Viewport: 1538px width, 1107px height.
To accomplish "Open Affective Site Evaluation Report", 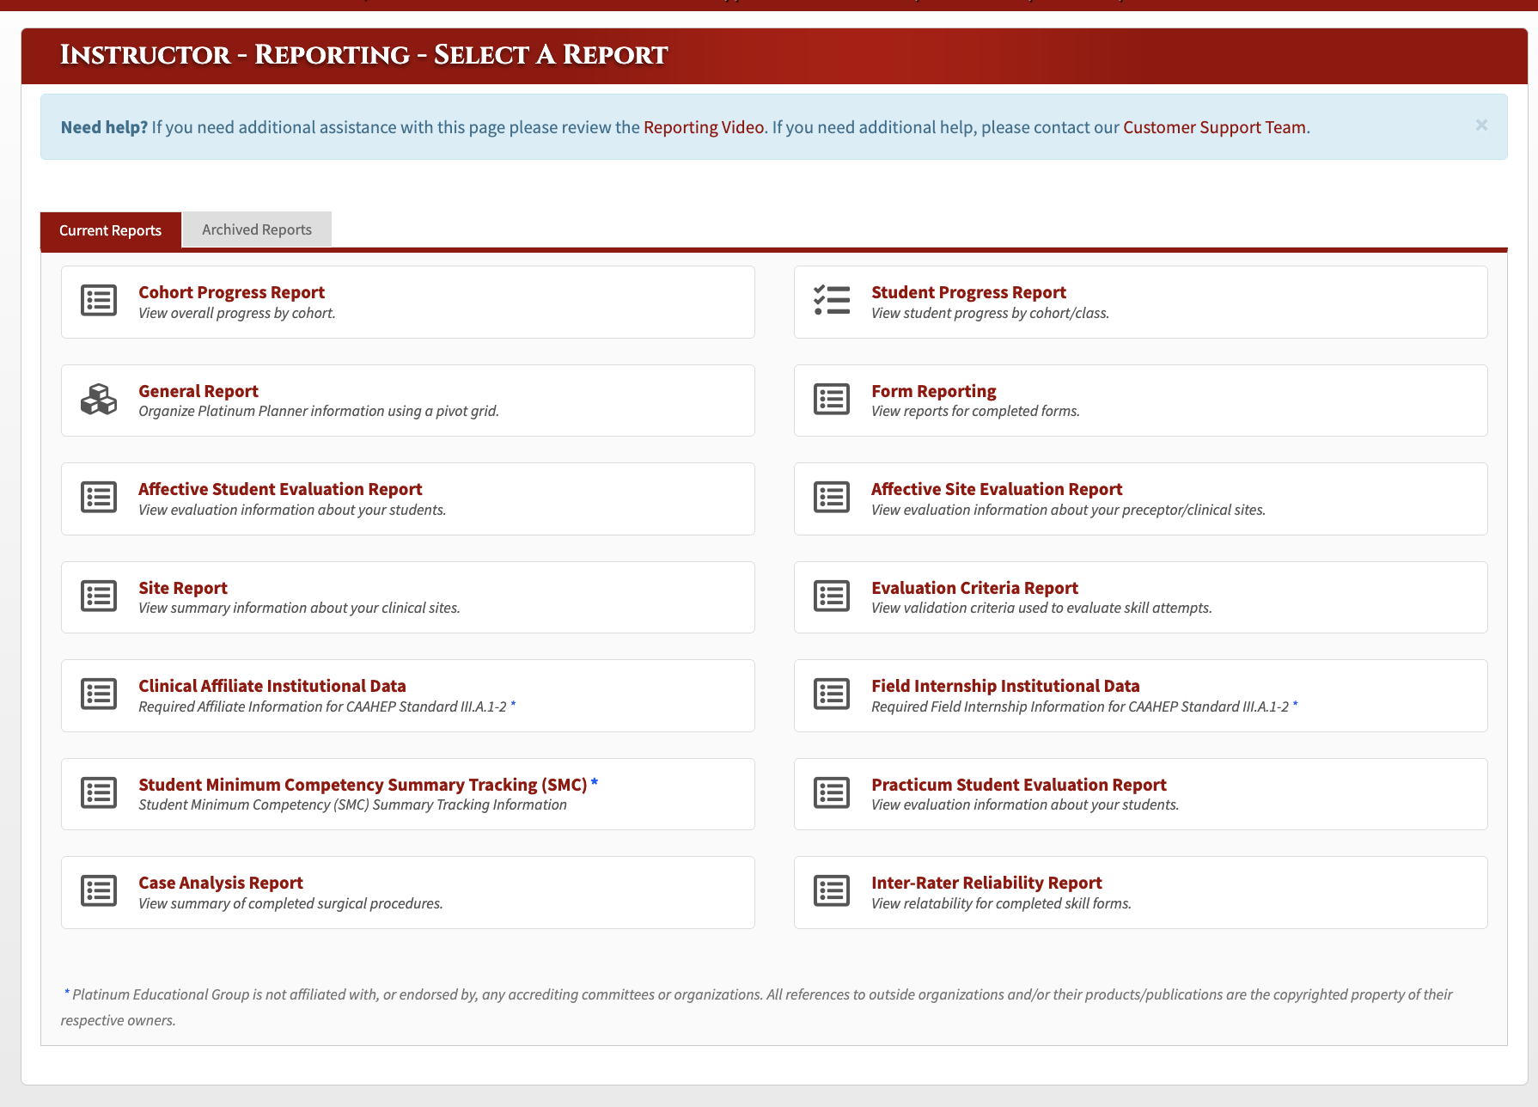I will pos(997,489).
